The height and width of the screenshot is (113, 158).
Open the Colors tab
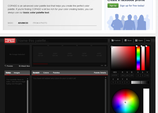(x=46, y=73)
